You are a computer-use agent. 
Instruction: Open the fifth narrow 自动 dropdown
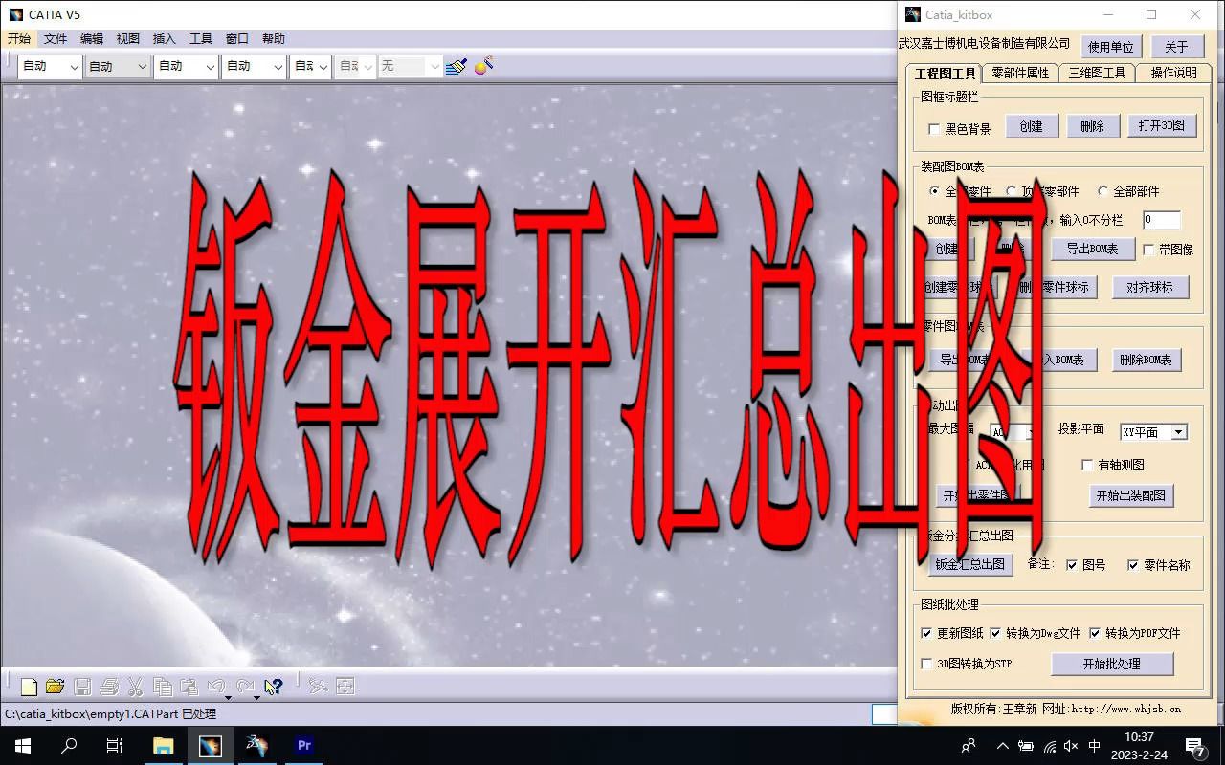[x=311, y=66]
